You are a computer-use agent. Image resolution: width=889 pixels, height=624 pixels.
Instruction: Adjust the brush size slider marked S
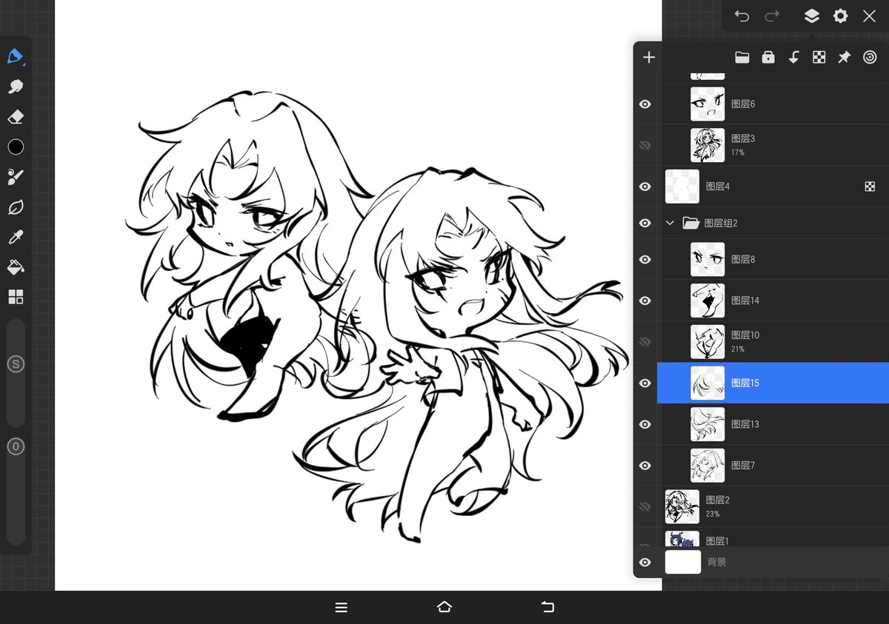pyautogui.click(x=16, y=363)
